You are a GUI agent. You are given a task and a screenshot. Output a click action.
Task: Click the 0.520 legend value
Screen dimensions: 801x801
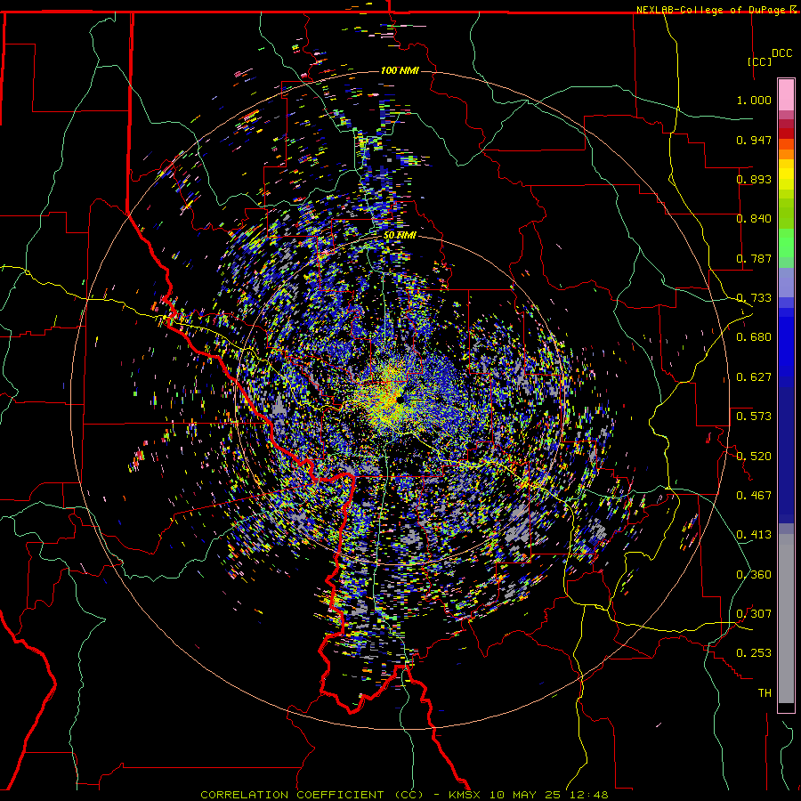[754, 456]
